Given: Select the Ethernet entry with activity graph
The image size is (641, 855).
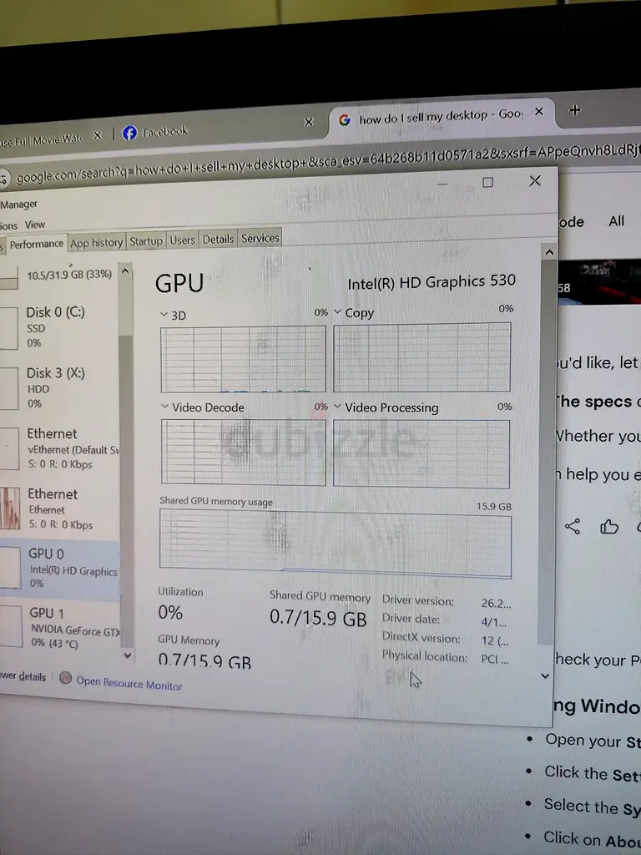Looking at the screenshot, I should click(59, 508).
